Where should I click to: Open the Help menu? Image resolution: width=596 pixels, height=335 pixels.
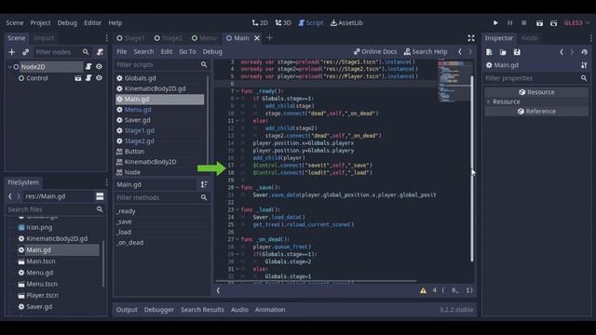coord(115,22)
